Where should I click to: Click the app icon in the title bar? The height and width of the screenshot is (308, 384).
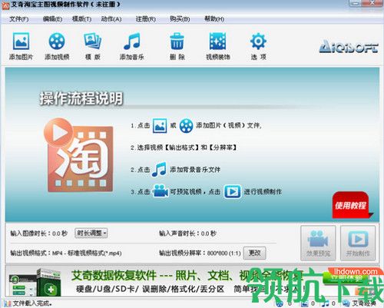click(x=5, y=5)
